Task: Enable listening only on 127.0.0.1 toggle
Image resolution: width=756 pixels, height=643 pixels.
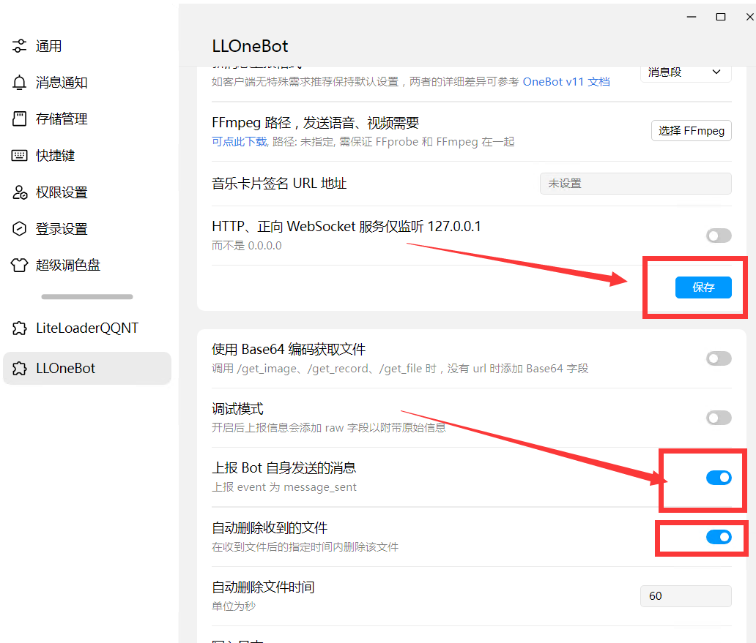Action: point(718,236)
